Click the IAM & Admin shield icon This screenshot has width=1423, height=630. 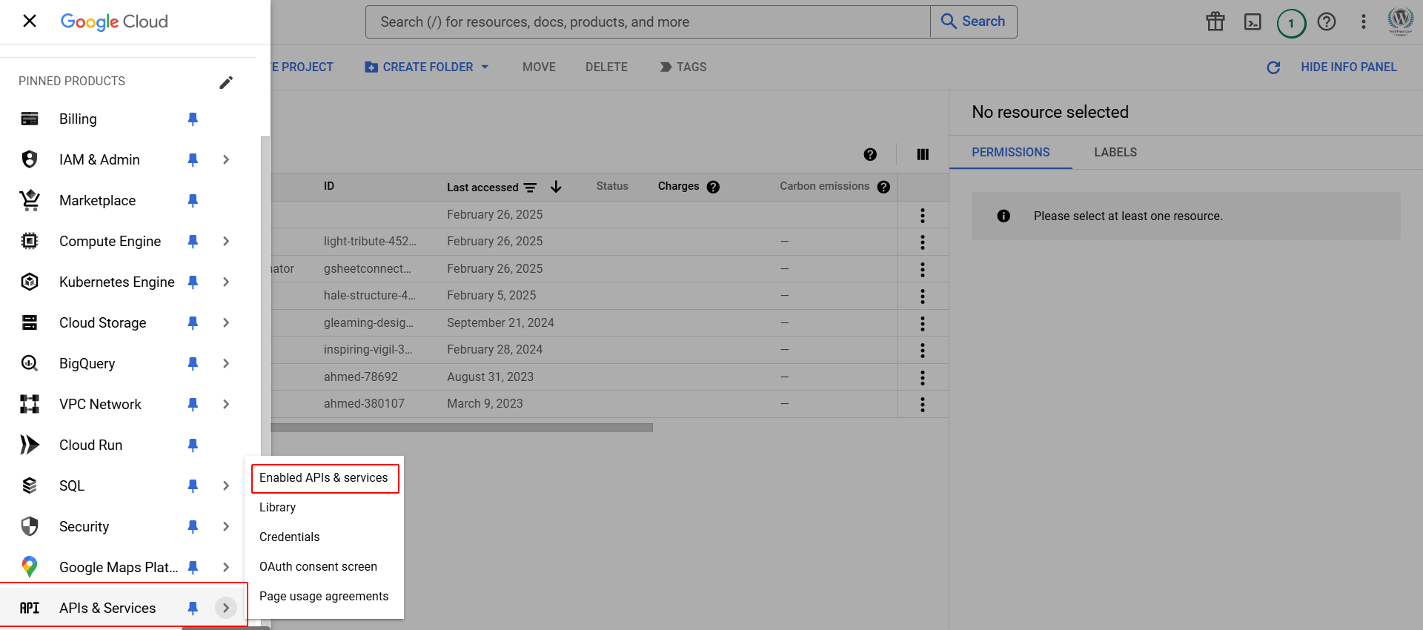(30, 159)
